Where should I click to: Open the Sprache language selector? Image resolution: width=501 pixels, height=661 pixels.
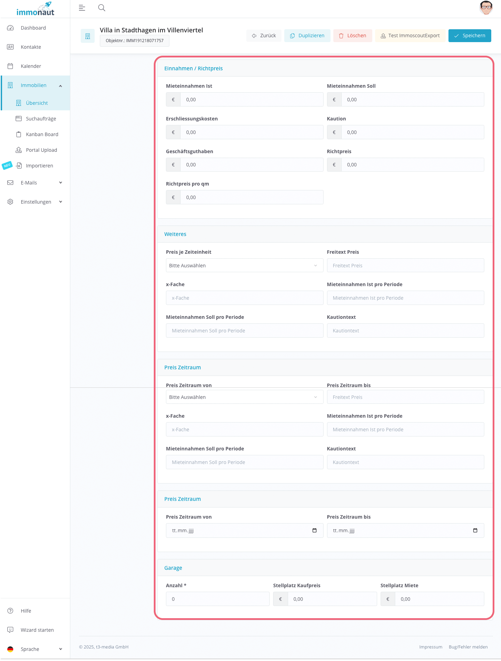(35, 649)
